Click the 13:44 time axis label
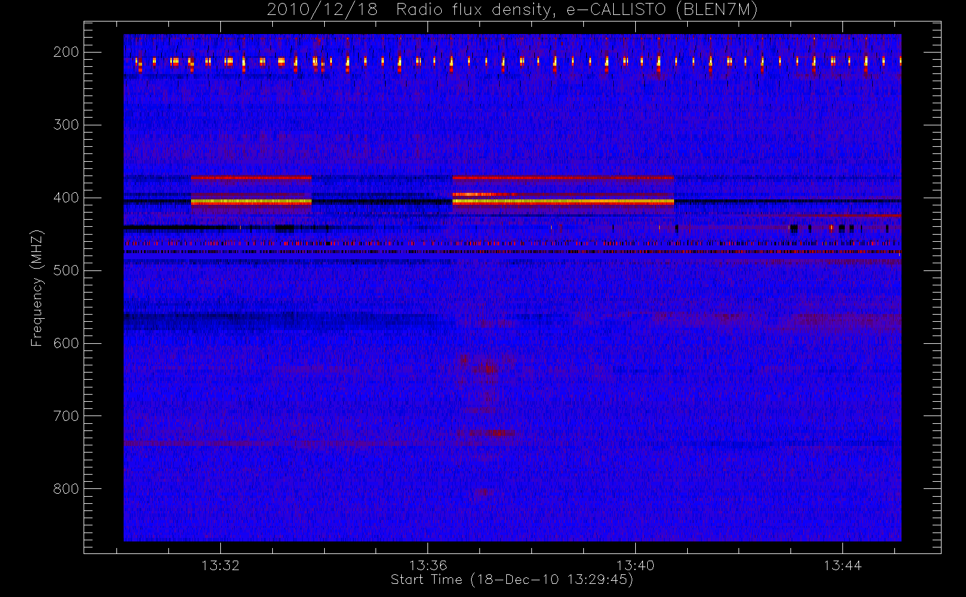 pos(842,565)
